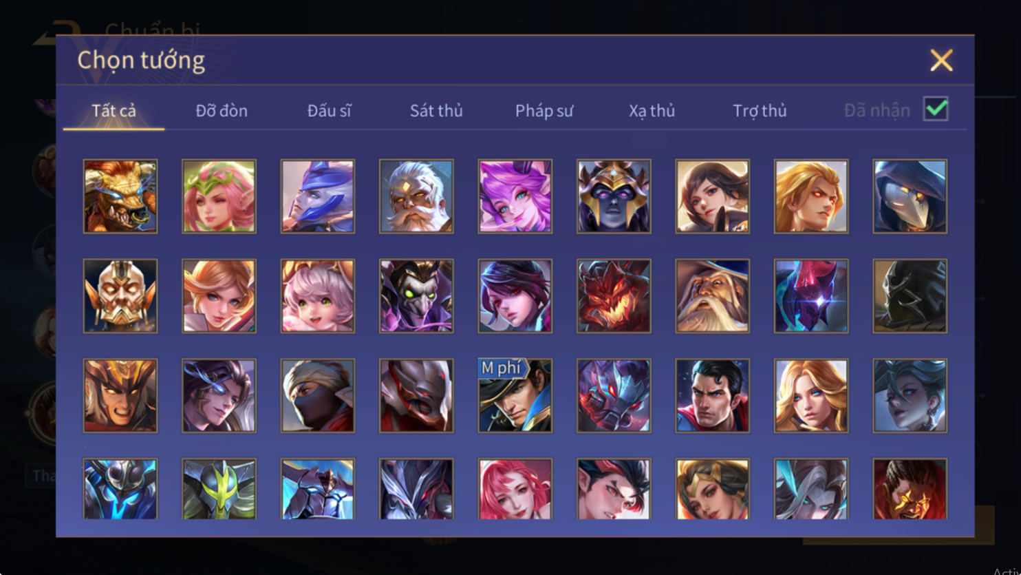Open the "Đấu sĩ" tab

tap(329, 111)
